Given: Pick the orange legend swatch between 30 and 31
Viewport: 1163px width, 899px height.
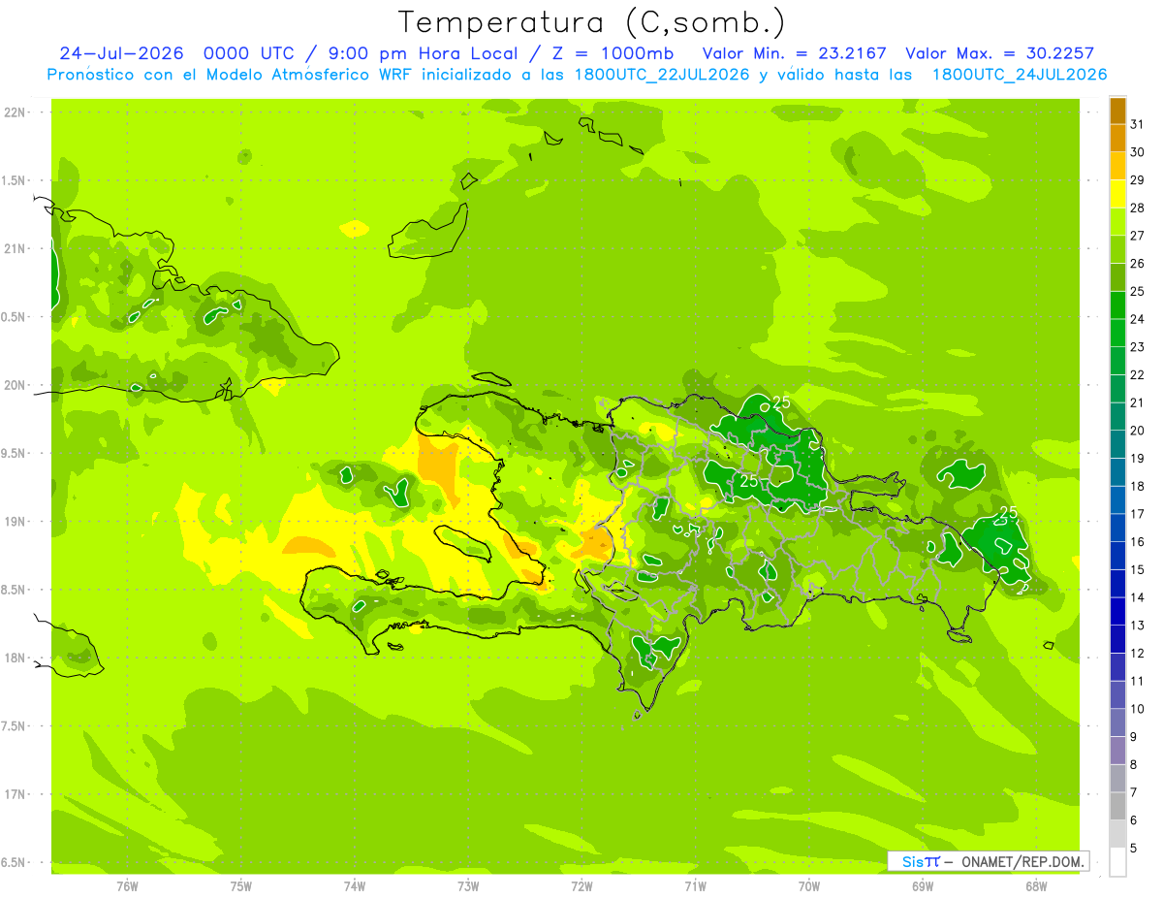Looking at the screenshot, I should (1117, 139).
